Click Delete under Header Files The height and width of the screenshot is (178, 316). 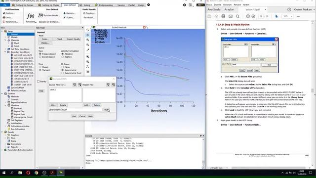[97, 105]
